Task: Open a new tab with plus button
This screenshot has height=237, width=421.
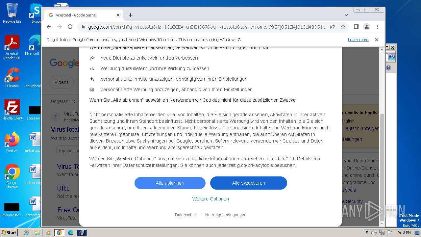Action: click(x=131, y=15)
